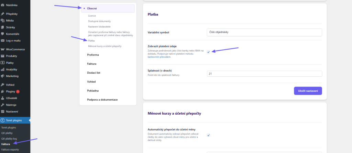The height and width of the screenshot is (153, 352).
Task: Click the Nastavení settings icon
Action: (3, 111)
